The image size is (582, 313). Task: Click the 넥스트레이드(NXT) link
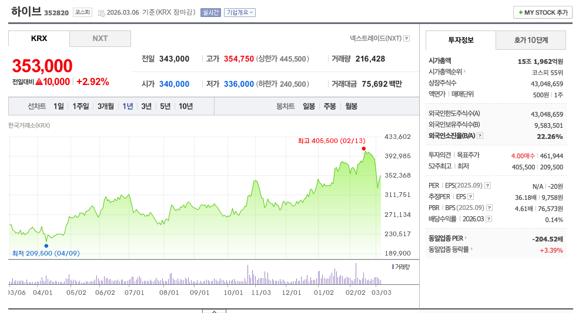[x=376, y=39]
